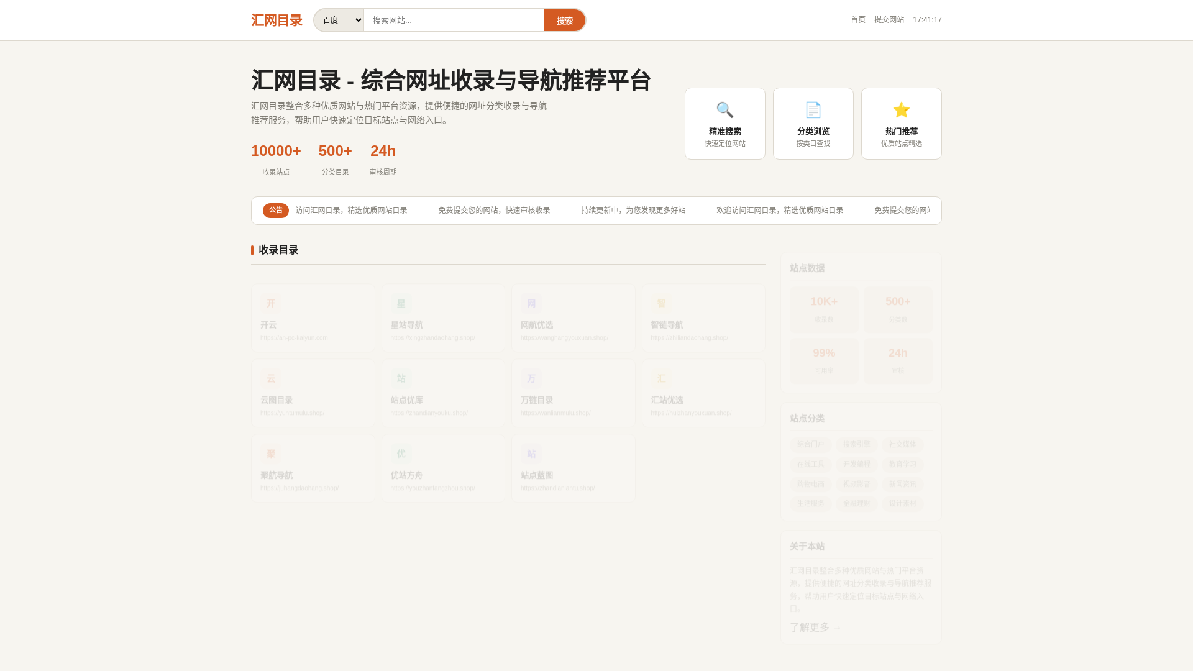Click into the 搜索网站 search field
Screen dimensions: 1193x671
pyautogui.click(x=454, y=20)
